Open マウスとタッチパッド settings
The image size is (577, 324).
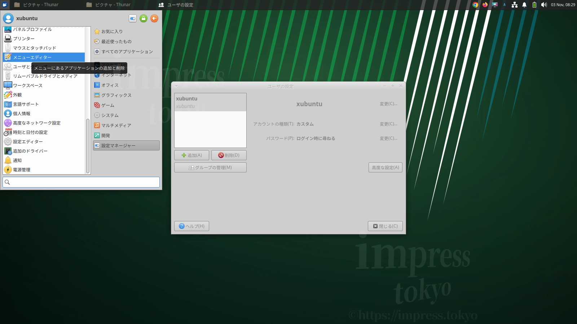click(x=44, y=48)
